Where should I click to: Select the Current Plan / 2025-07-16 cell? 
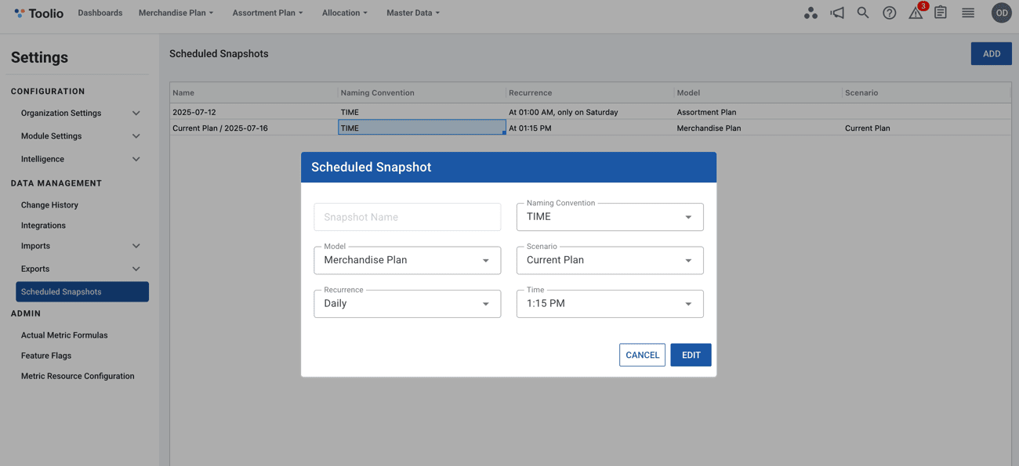click(254, 128)
